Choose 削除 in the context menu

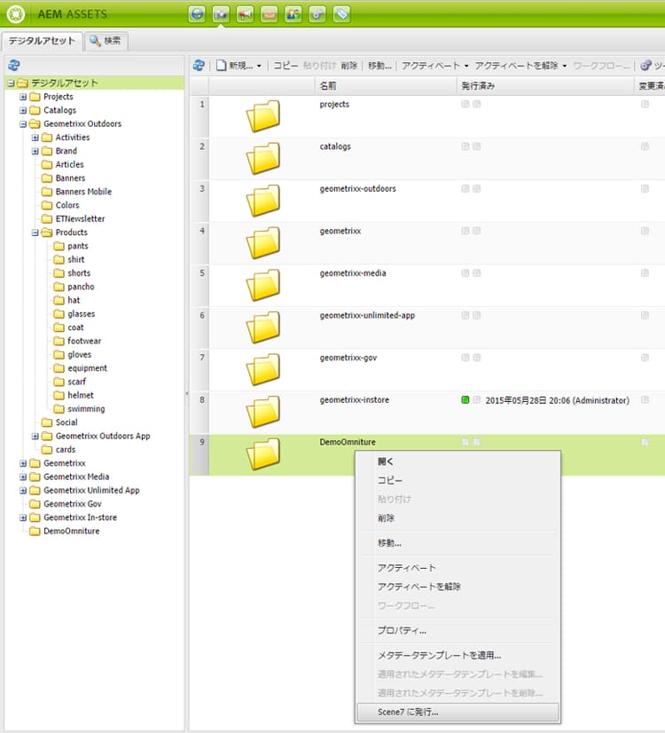click(x=458, y=518)
